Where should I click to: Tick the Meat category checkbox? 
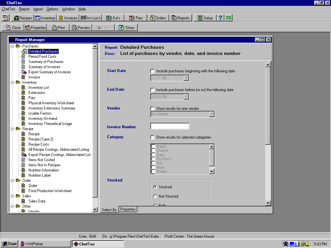tap(154, 167)
